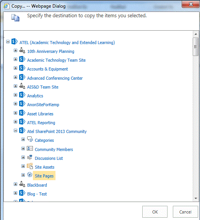This screenshot has height=220, width=200.
Task: Select ATEL (Academic Technology and Extended Learning)
Action: (67, 43)
